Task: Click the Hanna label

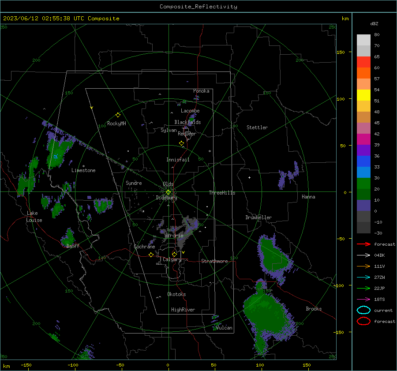Action: pos(308,197)
